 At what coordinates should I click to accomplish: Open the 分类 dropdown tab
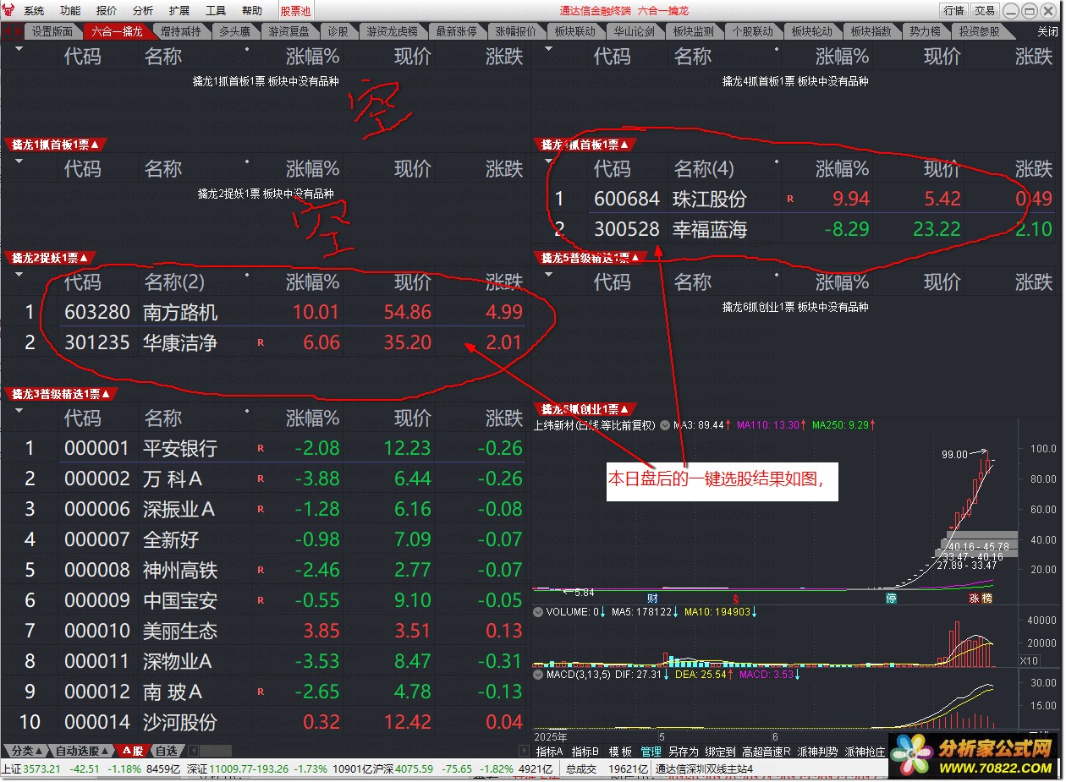pos(26,751)
